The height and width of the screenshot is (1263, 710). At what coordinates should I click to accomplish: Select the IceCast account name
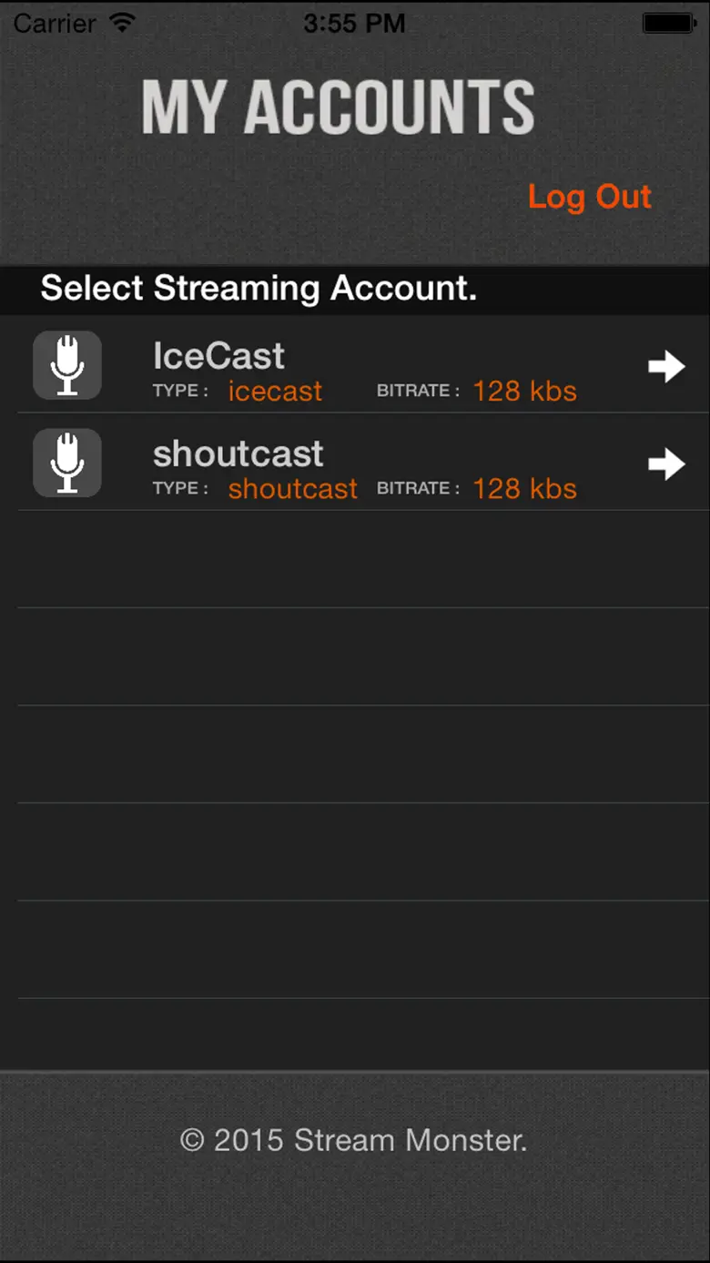pos(218,355)
